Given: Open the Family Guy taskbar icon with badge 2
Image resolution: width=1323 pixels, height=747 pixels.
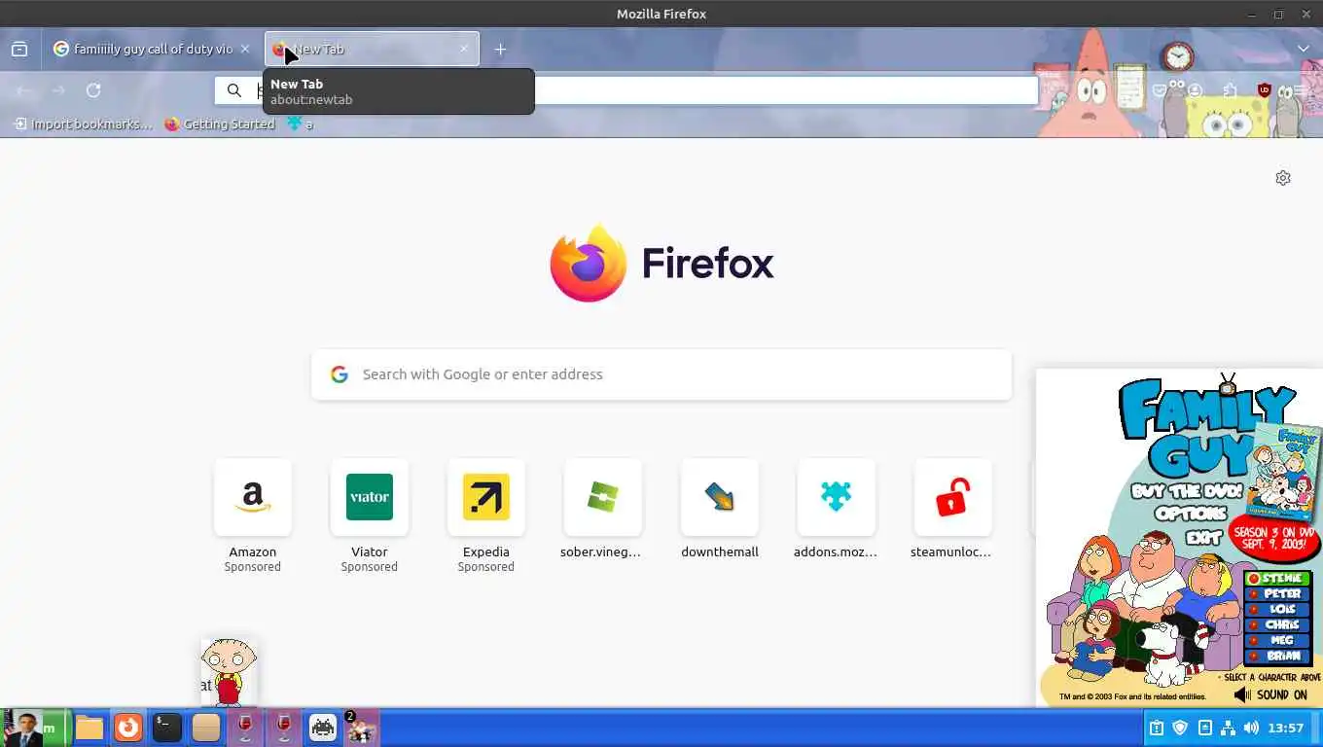Looking at the screenshot, I should click(361, 728).
